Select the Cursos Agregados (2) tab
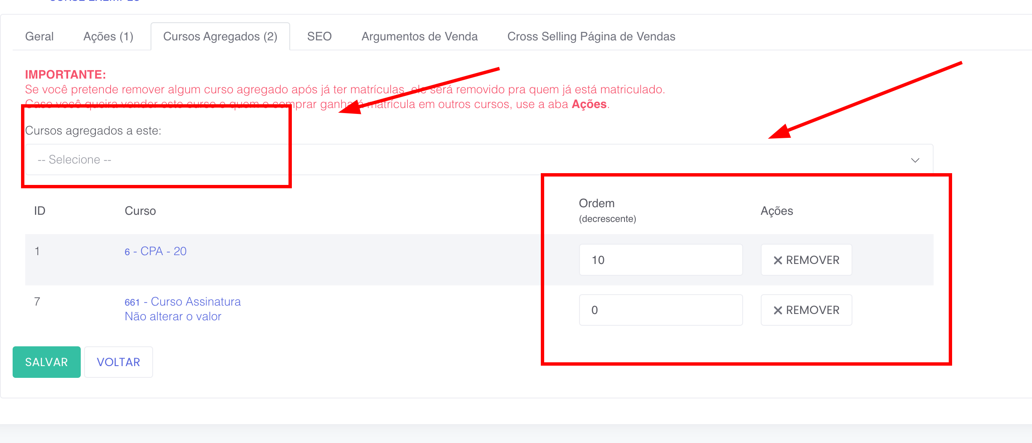1032x443 pixels. coord(220,37)
